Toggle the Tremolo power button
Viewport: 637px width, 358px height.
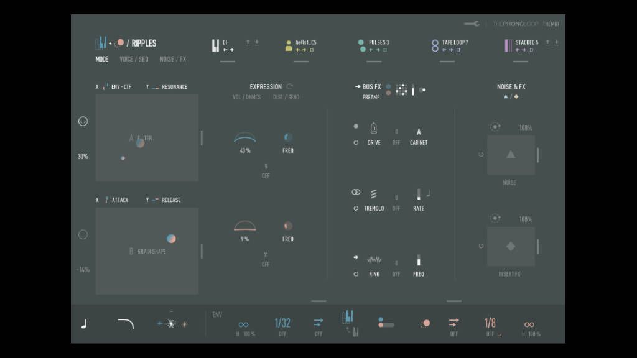coord(356,209)
